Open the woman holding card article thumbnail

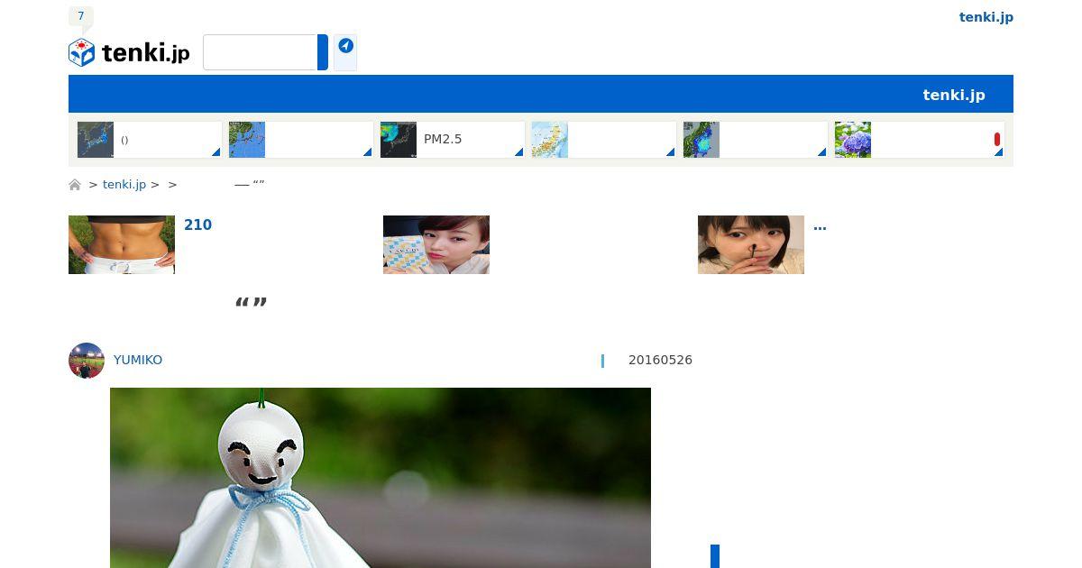click(x=436, y=244)
